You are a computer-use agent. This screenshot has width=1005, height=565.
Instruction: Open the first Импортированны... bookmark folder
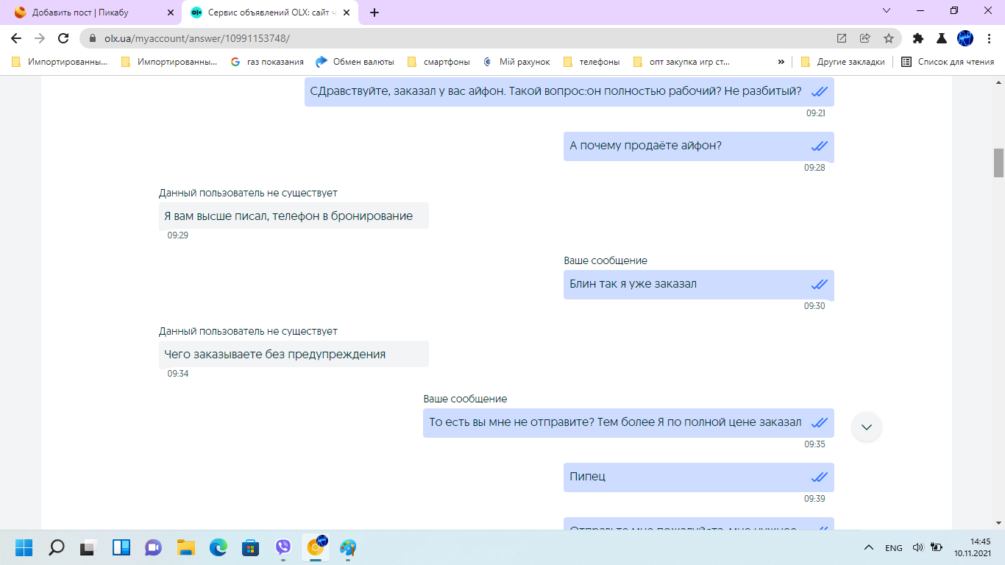click(60, 62)
